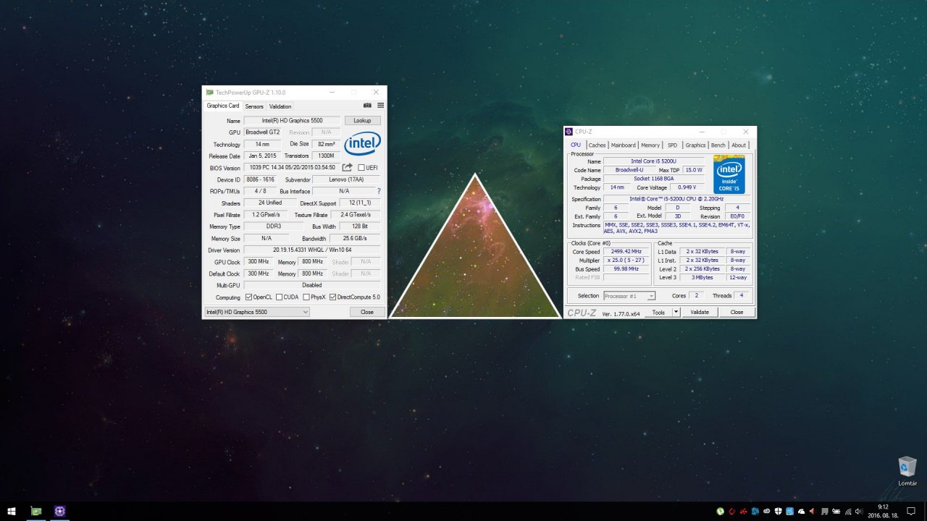Click the GPU-Z screenshot camera icon
This screenshot has width=927, height=521.
pyautogui.click(x=367, y=106)
